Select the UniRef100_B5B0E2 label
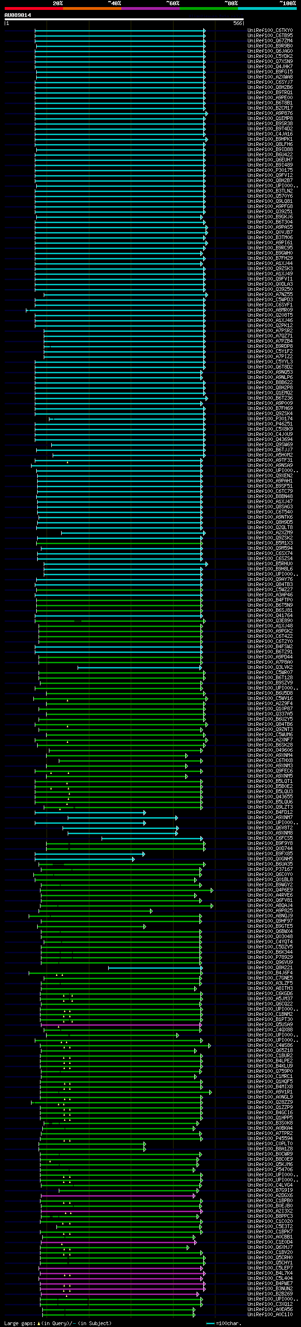301x1327 pixels. 270,786
